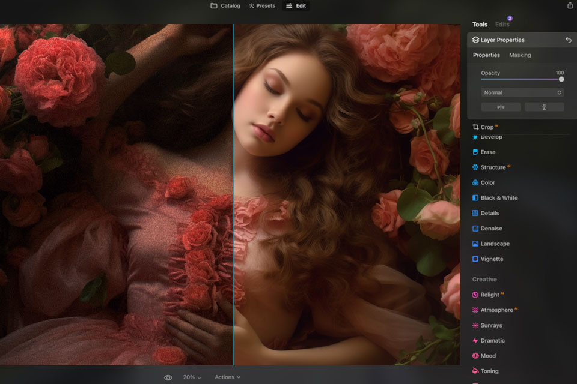Click the Develop sun icon
The width and height of the screenshot is (577, 384).
coord(475,137)
